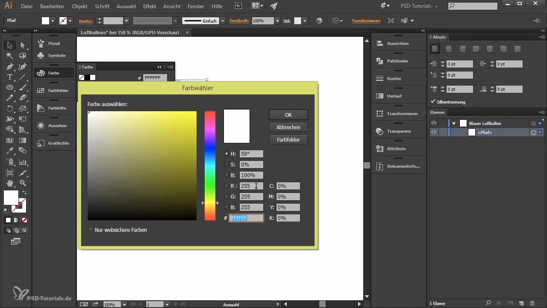Select the H (hue) radio button
This screenshot has height=308, width=547.
pos(226,154)
